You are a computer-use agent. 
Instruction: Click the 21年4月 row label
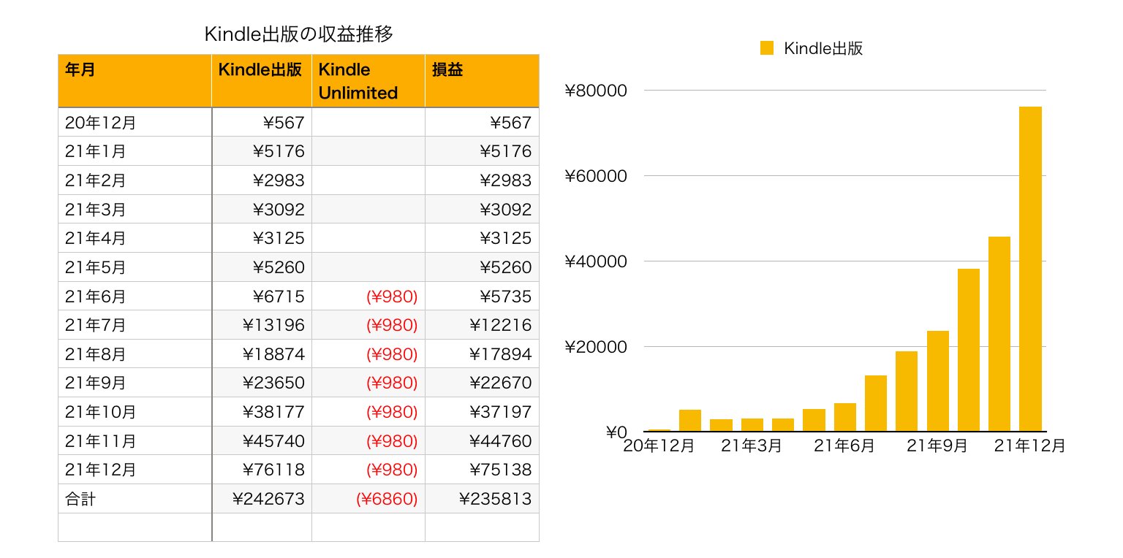(95, 238)
